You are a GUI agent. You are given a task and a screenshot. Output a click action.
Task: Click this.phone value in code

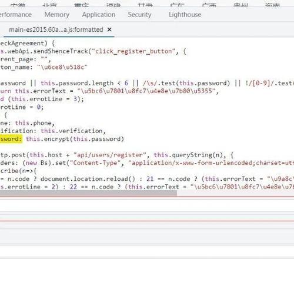34,123
